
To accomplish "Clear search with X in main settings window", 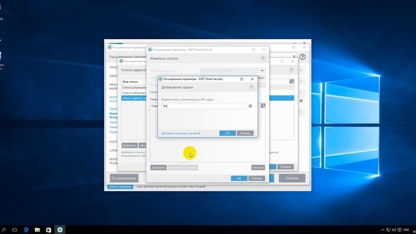I will tap(294, 57).
